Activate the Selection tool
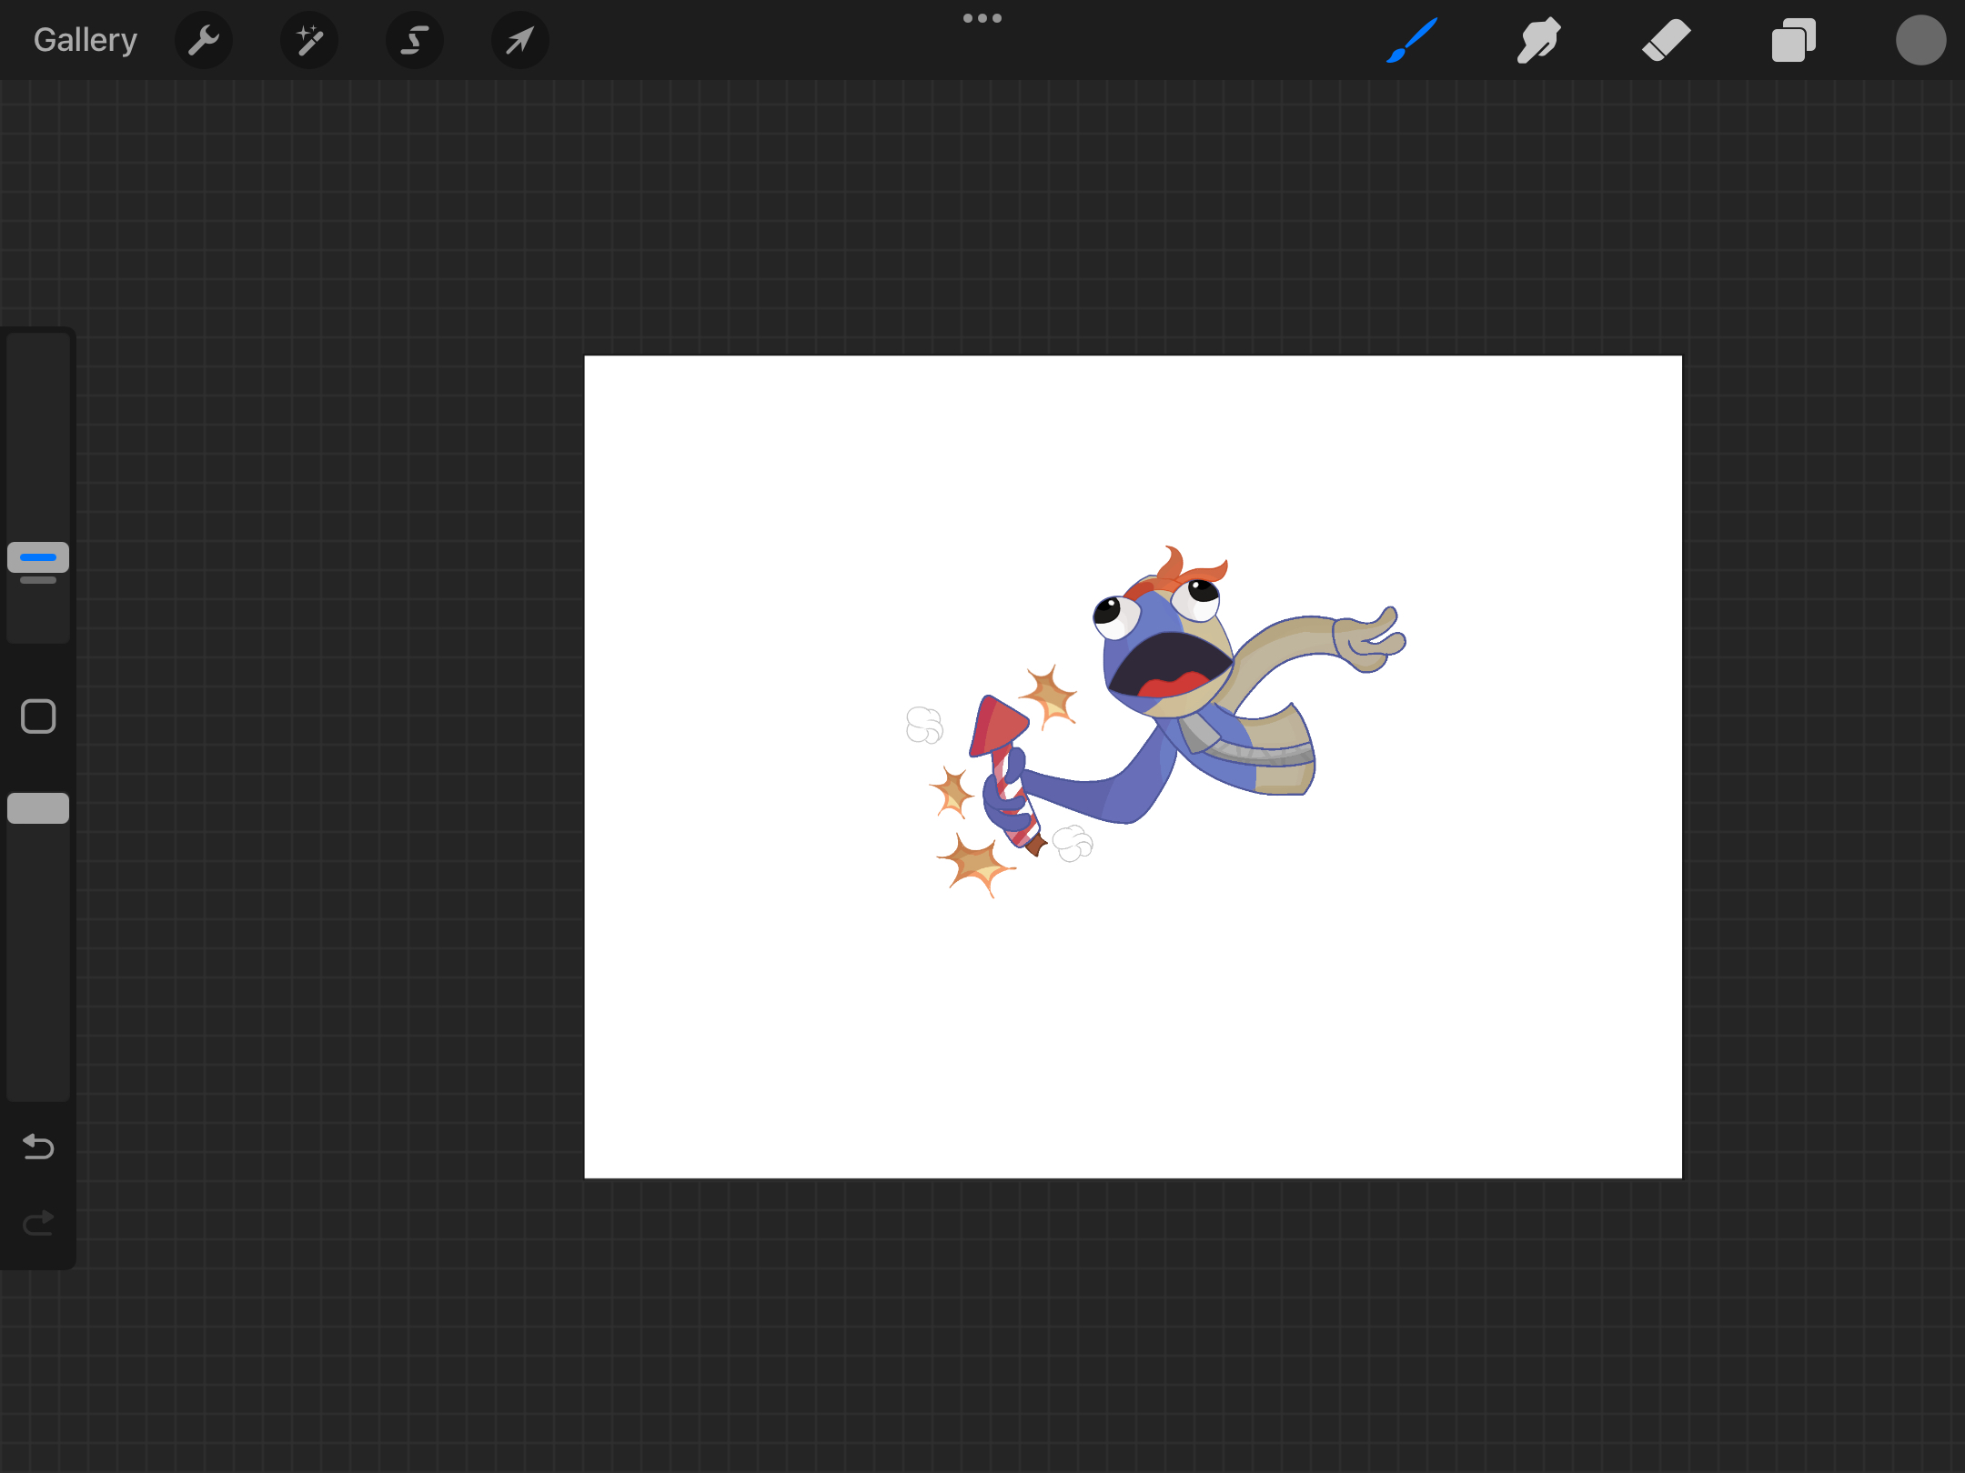Screen dimensions: 1965x1473 click(415, 40)
